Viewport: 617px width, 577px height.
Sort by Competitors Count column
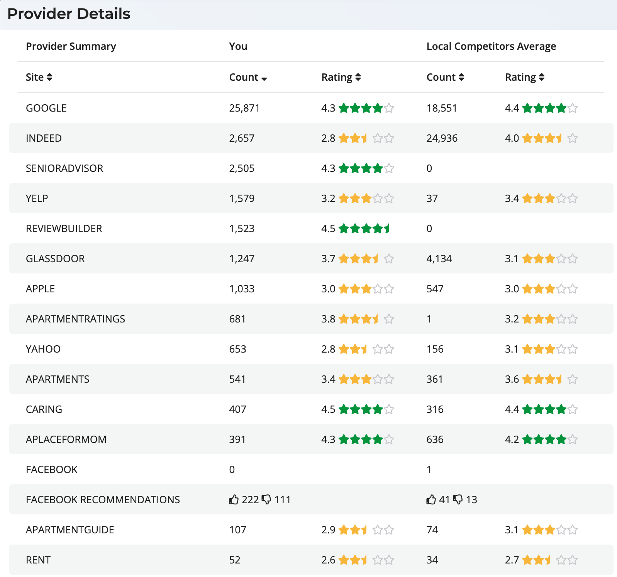[x=445, y=77]
